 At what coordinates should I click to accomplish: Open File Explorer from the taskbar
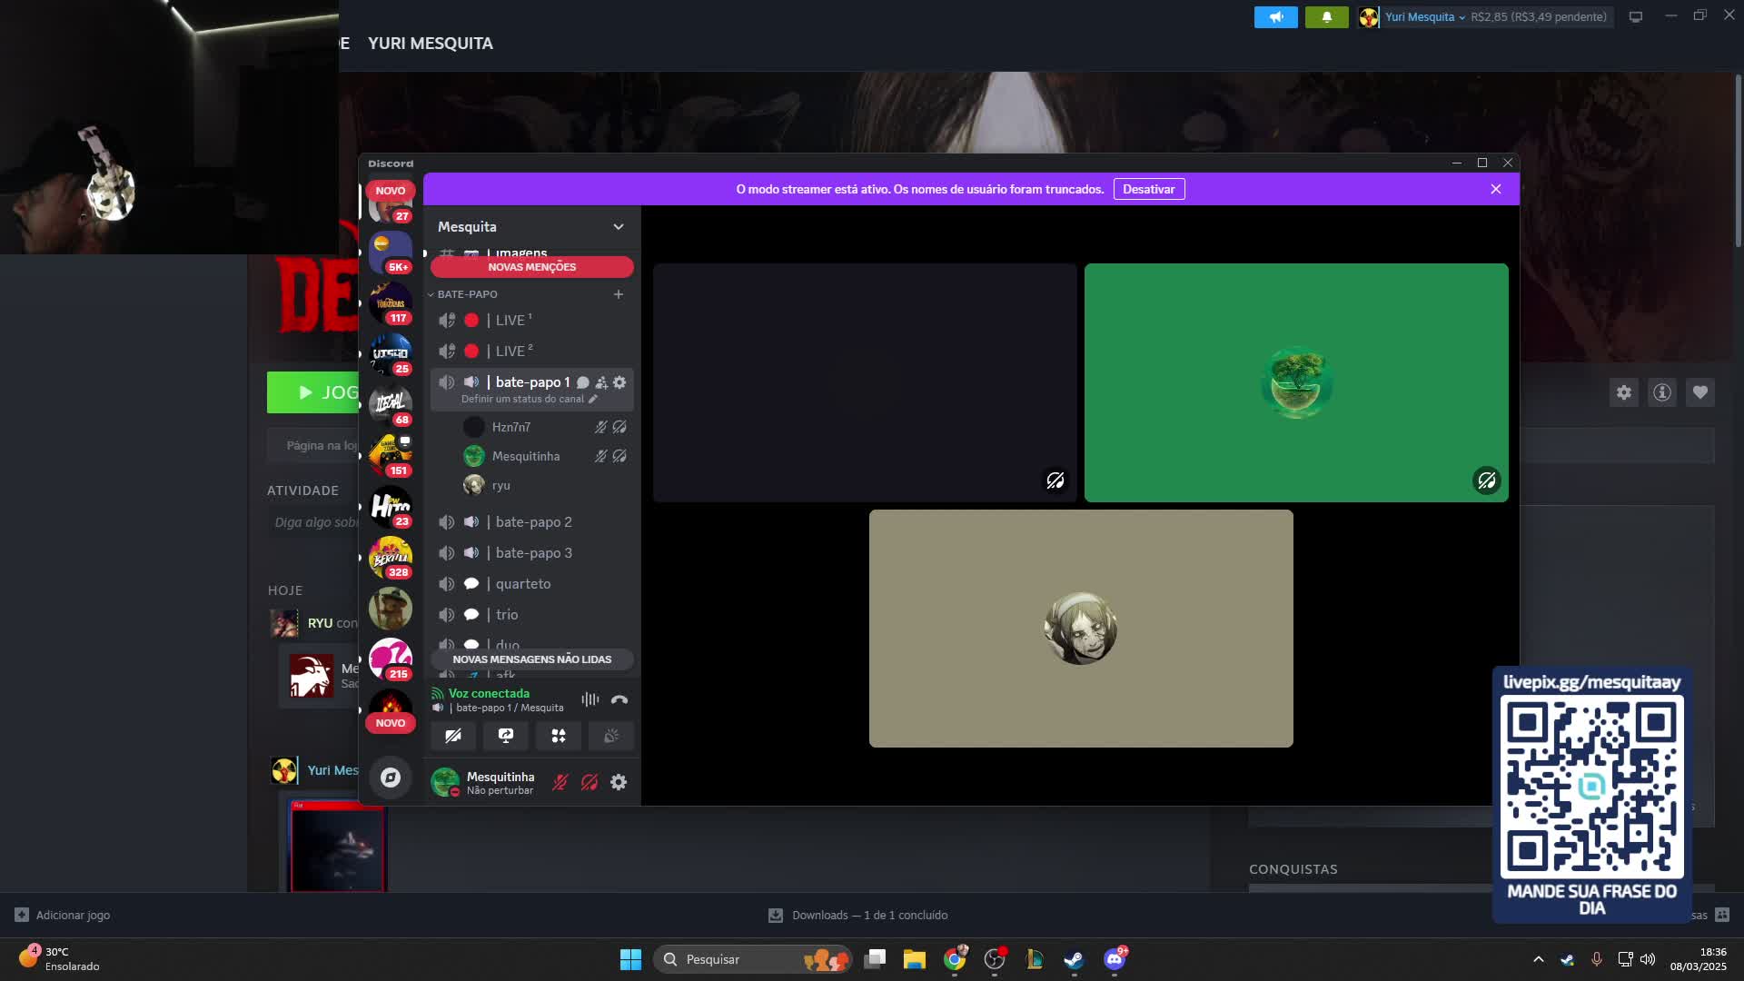click(915, 959)
